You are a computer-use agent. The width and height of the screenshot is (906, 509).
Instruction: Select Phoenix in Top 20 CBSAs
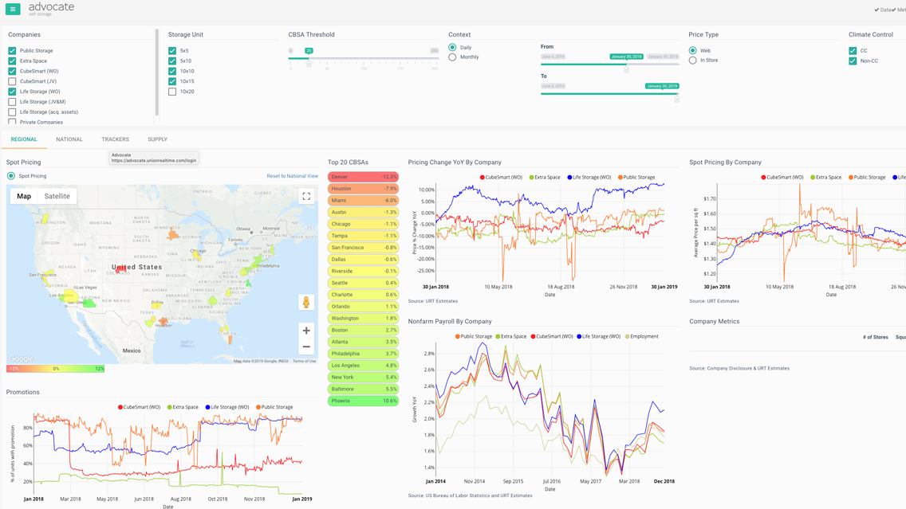pyautogui.click(x=363, y=401)
